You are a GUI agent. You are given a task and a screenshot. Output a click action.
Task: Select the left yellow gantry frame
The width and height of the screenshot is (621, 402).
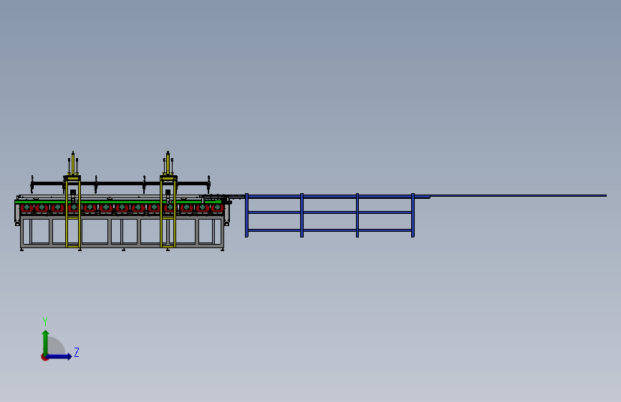tap(73, 212)
